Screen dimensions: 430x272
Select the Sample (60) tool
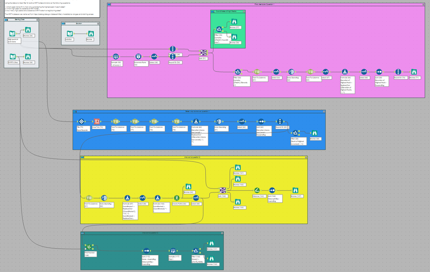point(116,56)
